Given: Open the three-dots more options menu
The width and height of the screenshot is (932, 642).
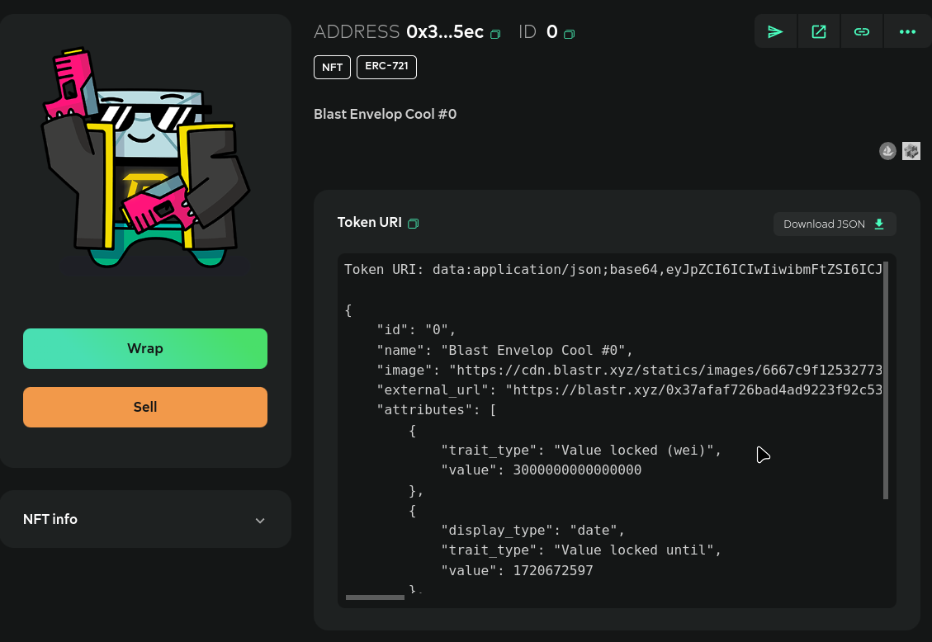Looking at the screenshot, I should click(907, 31).
